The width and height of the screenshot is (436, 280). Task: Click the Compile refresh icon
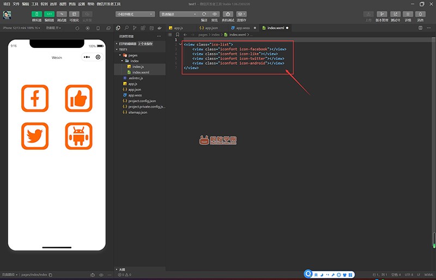pos(204,14)
